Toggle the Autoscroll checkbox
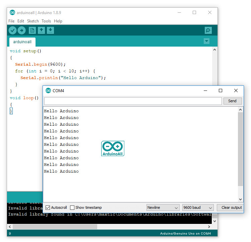 (x=48, y=207)
